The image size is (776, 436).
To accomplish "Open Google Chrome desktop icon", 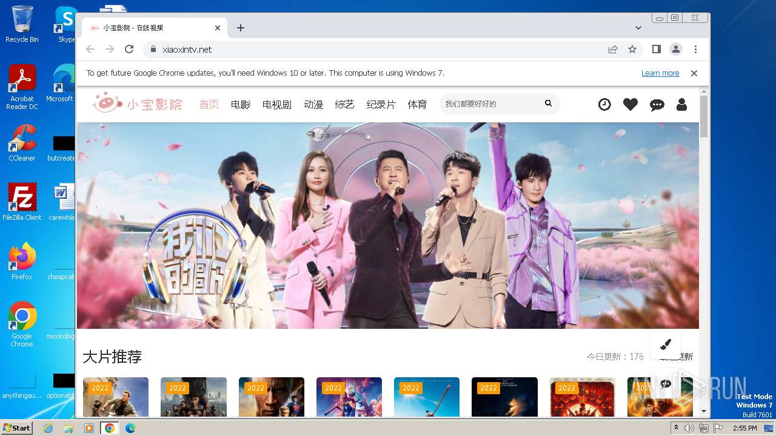I will [x=22, y=325].
